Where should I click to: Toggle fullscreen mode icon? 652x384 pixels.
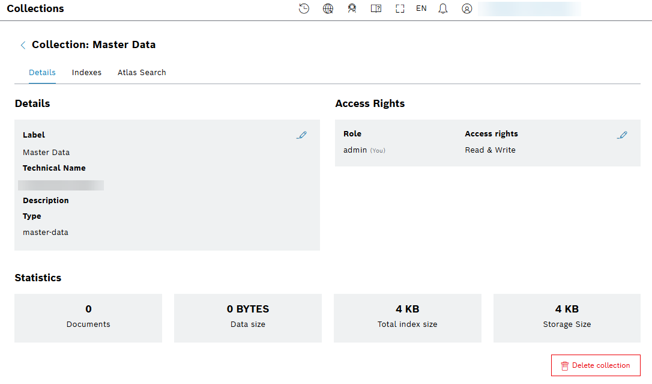point(400,9)
